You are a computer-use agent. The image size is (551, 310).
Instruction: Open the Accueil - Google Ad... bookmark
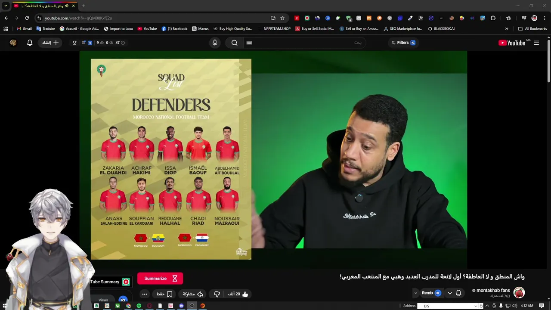tap(80, 29)
